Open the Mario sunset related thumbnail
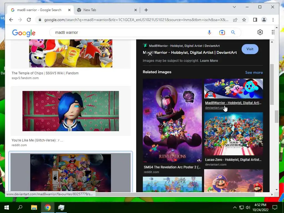The width and height of the screenshot is (284, 213). coord(234,181)
